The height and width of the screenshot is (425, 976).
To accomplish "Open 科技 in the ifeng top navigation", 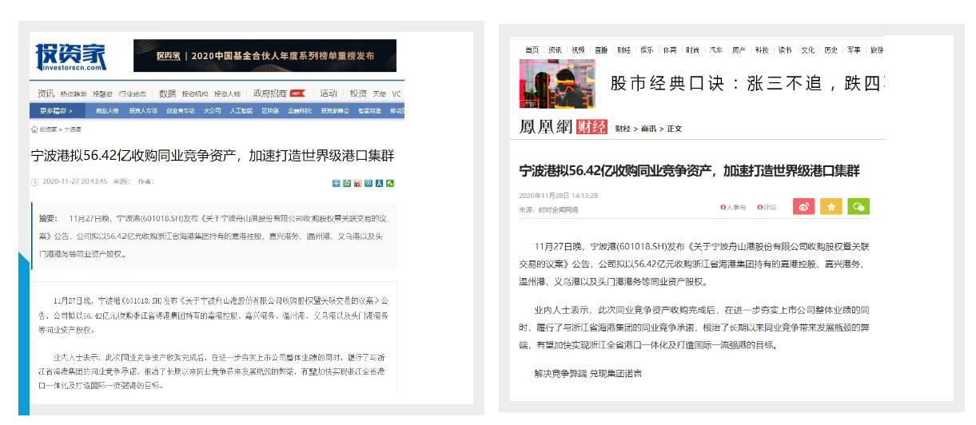I will [762, 50].
